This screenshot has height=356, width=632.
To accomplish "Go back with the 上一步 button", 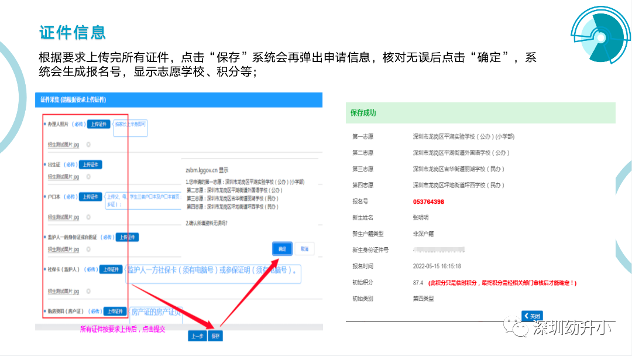I will coord(198,336).
